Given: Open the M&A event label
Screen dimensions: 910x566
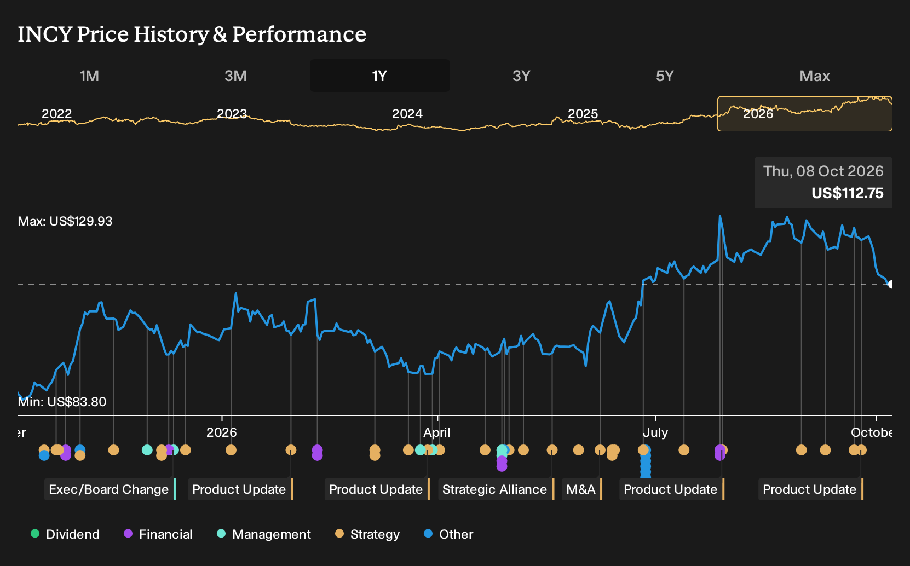Looking at the screenshot, I should click(x=582, y=489).
